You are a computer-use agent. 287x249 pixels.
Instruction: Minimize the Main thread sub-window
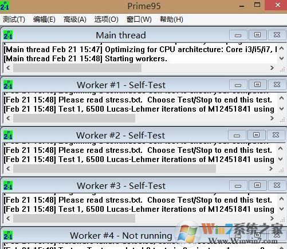point(238,35)
